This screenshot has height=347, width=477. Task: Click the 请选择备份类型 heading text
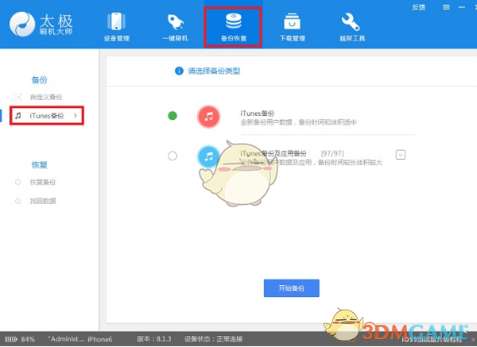tap(214, 71)
